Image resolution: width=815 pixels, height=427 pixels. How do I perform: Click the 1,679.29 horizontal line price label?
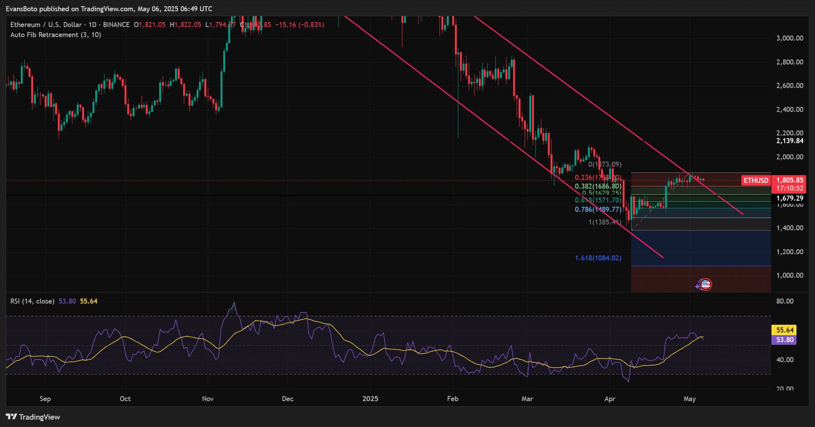click(790, 198)
